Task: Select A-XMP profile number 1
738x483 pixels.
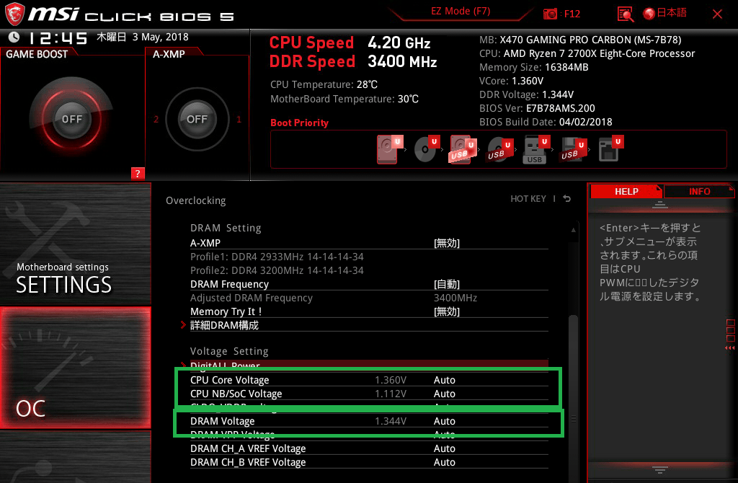Action: coord(239,120)
